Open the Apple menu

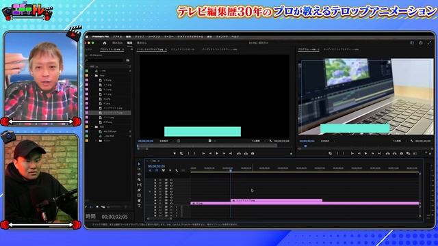point(87,36)
